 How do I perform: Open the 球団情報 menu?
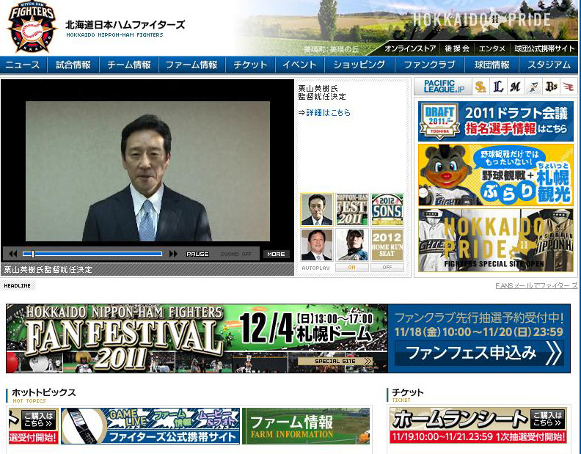pyautogui.click(x=492, y=65)
